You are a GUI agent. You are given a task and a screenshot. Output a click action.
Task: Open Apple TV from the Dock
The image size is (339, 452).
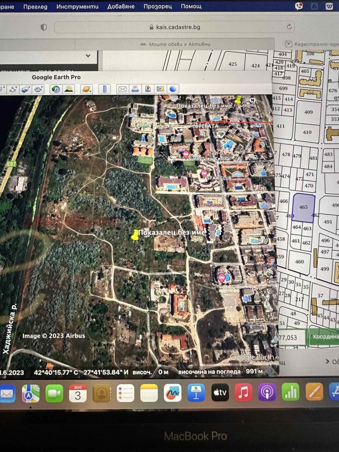pos(220,393)
